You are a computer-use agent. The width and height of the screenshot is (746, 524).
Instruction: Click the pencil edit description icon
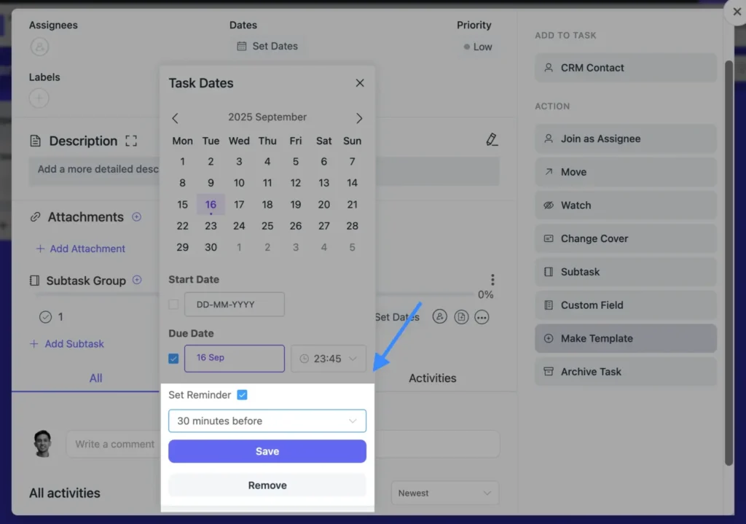click(492, 139)
